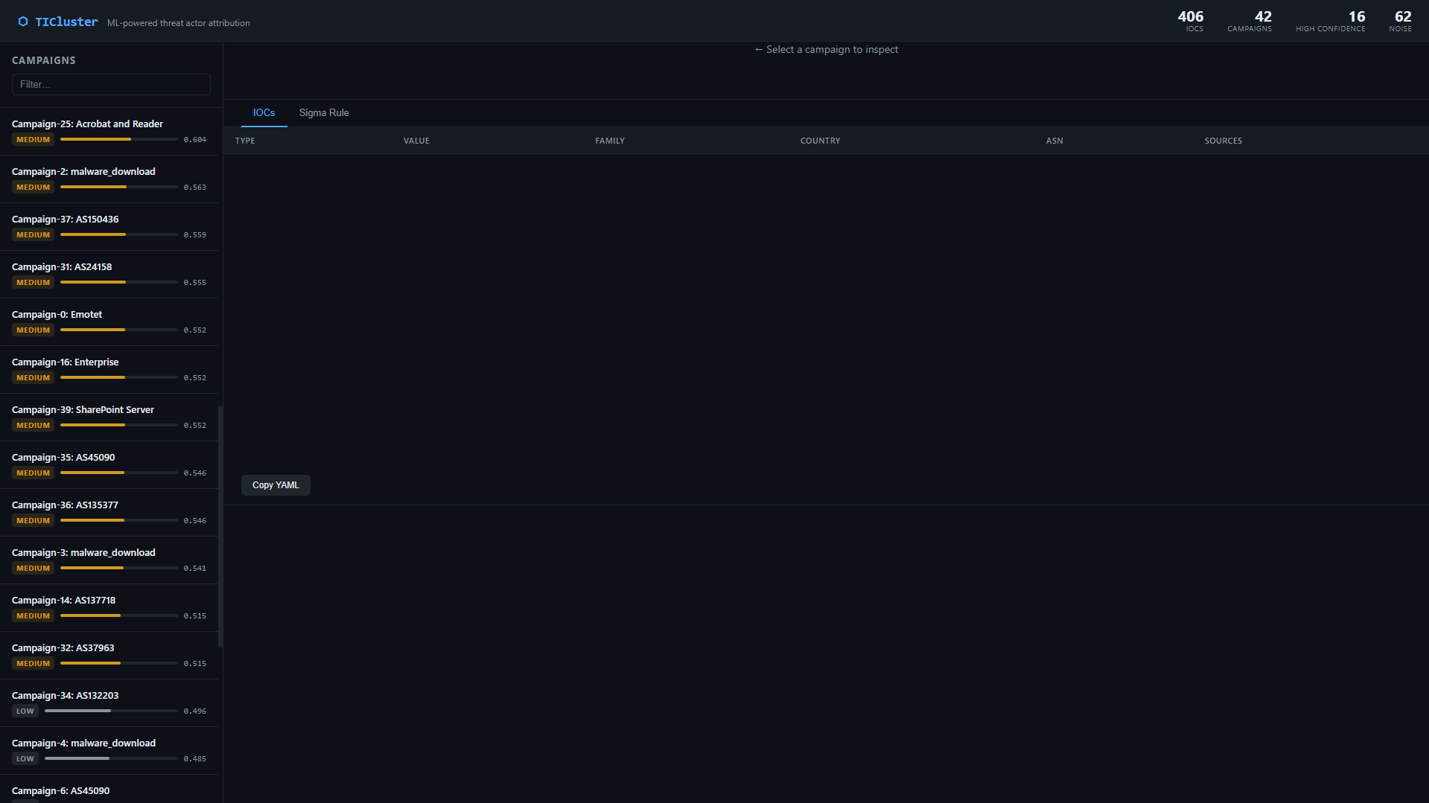Viewport: 1429px width, 803px height.
Task: Click the TICluster title text
Action: coord(66,22)
